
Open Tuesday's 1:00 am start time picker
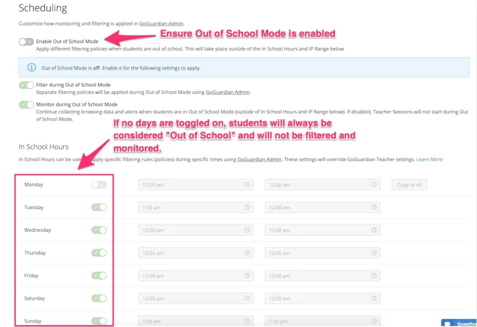pos(196,207)
